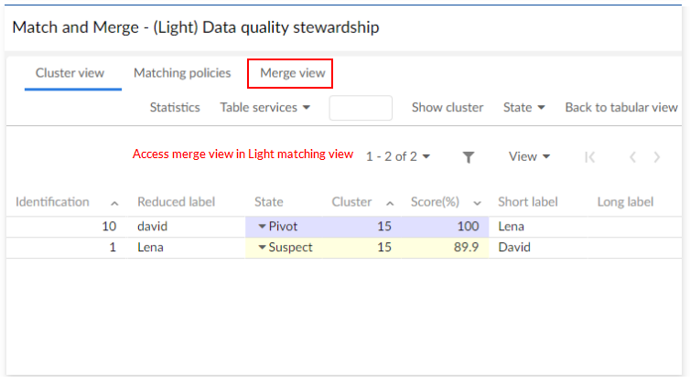The height and width of the screenshot is (383, 690).
Task: Click the Statistics button
Action: point(175,108)
